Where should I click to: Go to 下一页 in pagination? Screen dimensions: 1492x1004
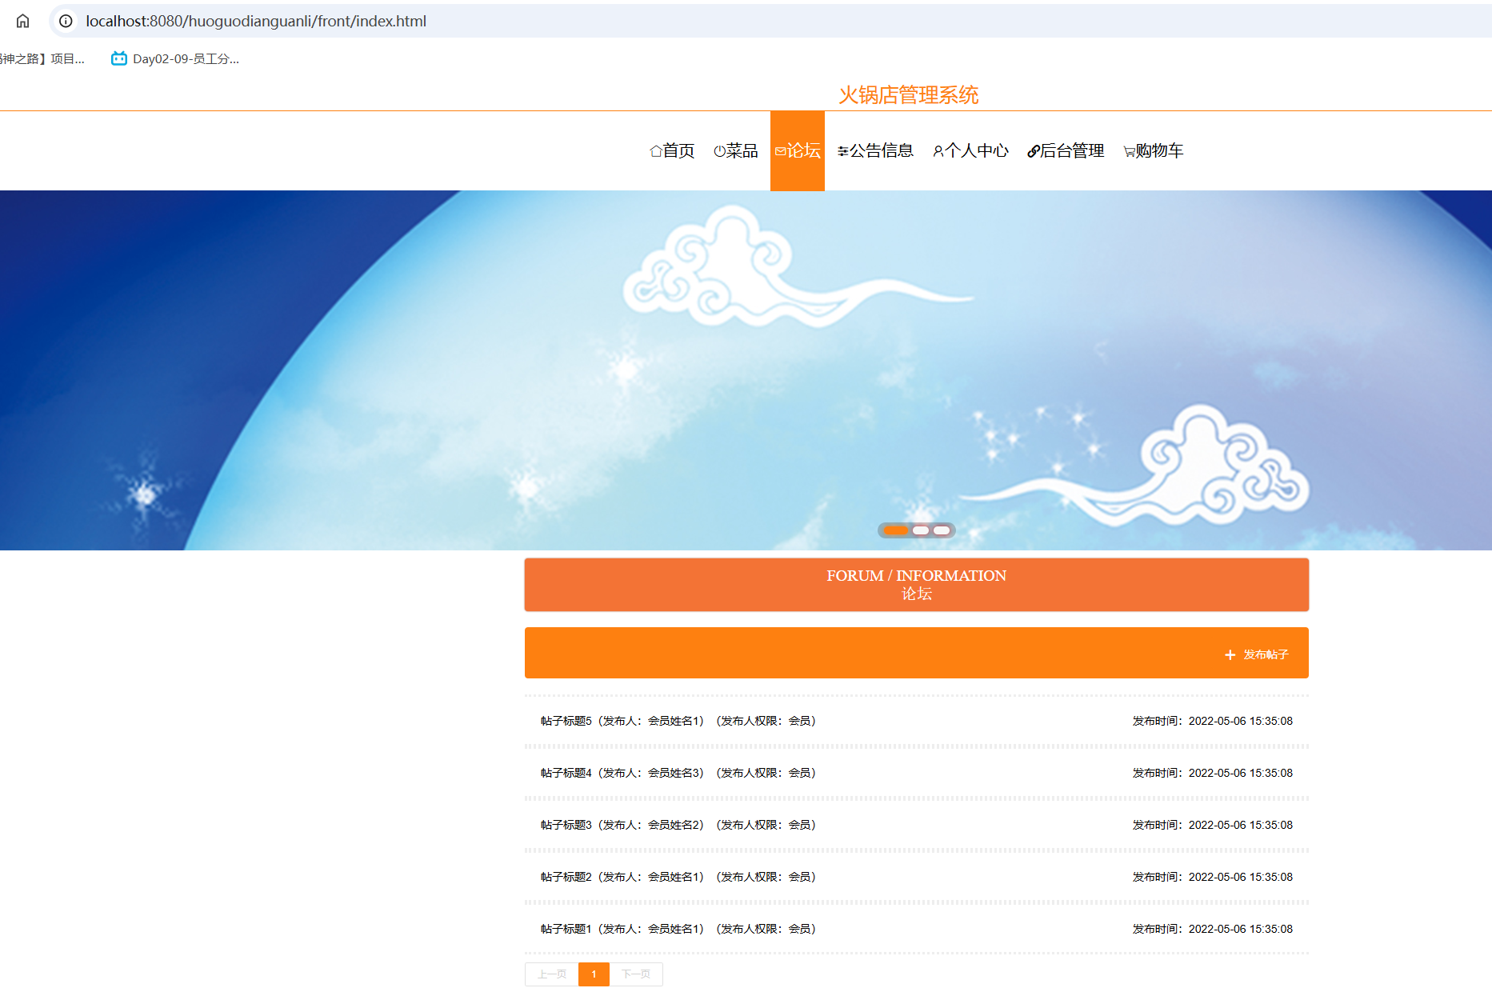636,974
